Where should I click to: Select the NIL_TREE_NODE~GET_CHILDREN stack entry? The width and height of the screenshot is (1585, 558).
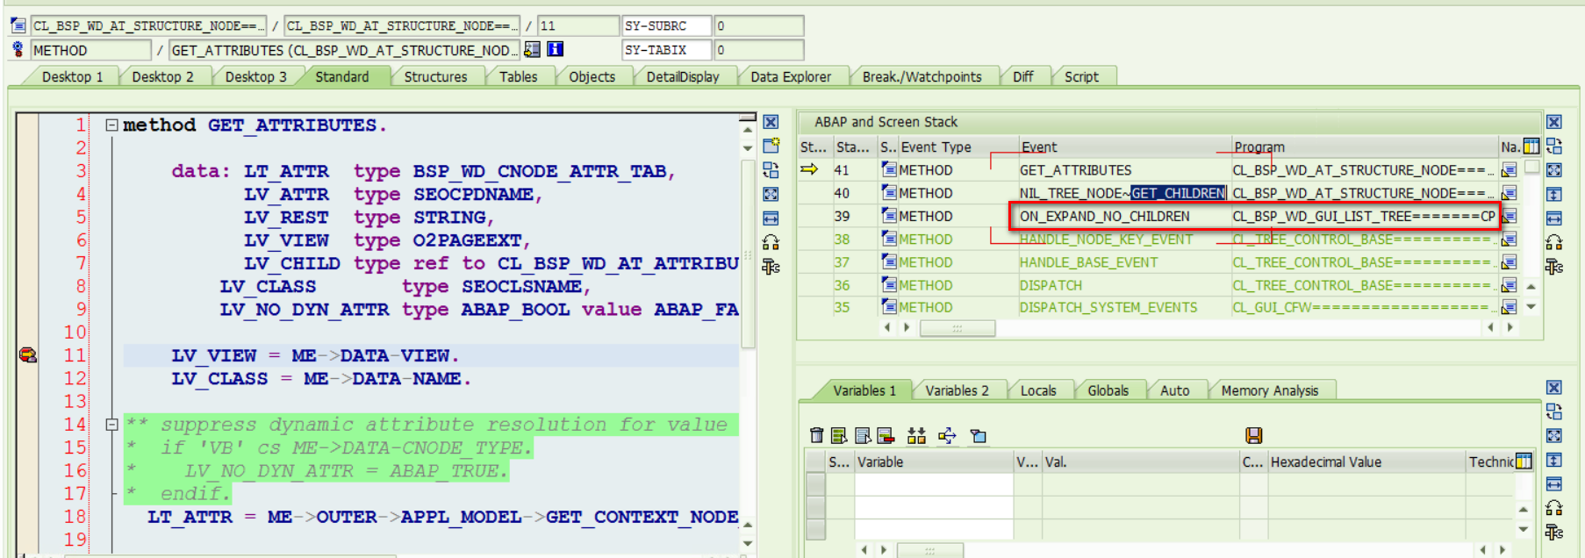coord(1122,193)
